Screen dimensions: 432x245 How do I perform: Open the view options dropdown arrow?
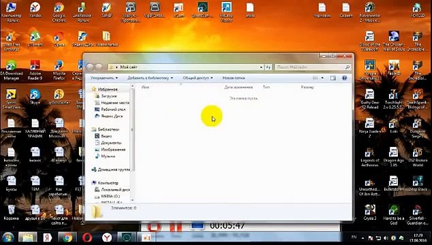point(322,78)
